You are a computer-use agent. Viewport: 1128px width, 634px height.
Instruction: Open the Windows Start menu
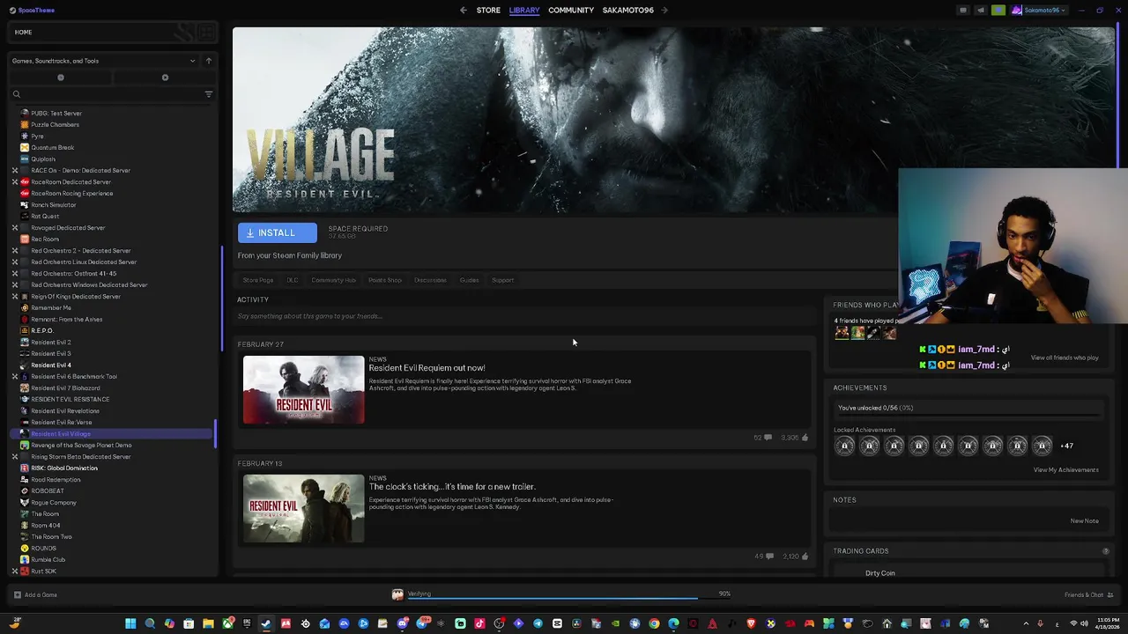tap(130, 623)
